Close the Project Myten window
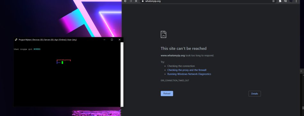The image size is (304, 116). pyautogui.click(x=119, y=40)
